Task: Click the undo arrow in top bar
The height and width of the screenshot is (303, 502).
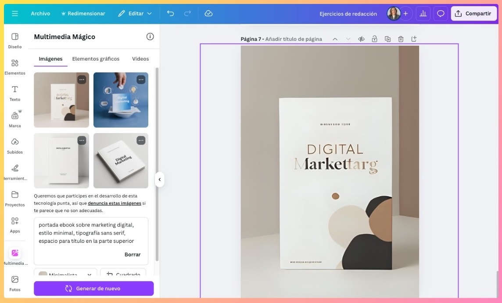Action: (x=170, y=14)
